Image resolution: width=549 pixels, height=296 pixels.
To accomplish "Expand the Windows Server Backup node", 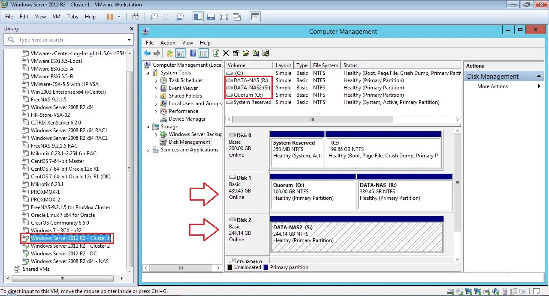I will (156, 134).
